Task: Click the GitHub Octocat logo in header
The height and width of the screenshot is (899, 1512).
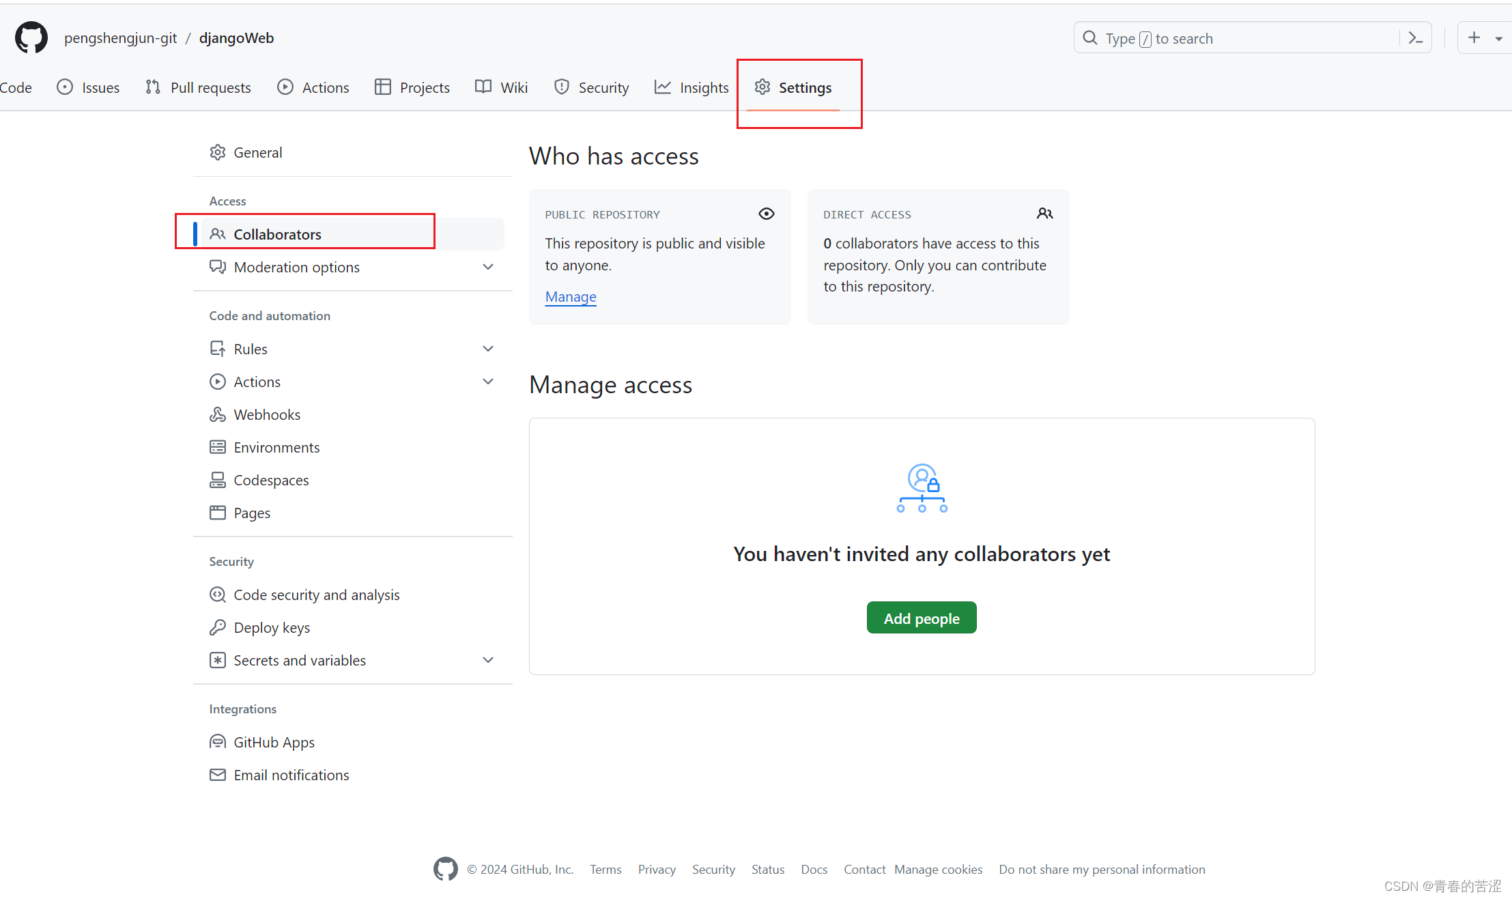Action: [x=31, y=38]
